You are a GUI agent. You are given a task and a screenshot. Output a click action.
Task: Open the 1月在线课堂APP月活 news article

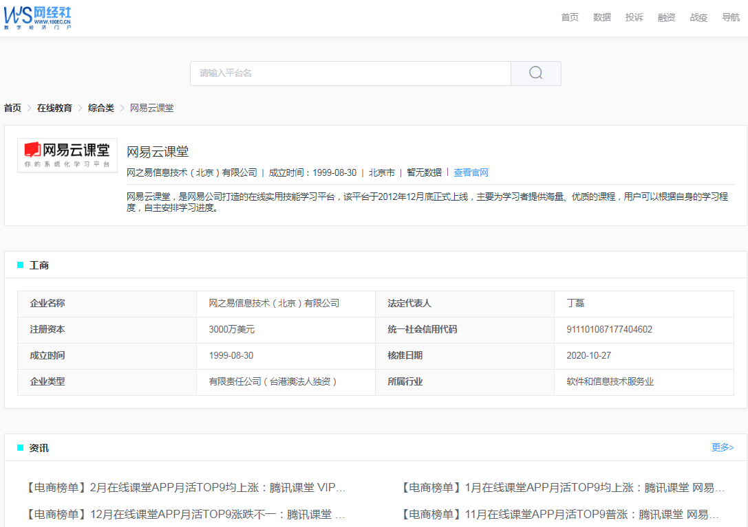562,487
